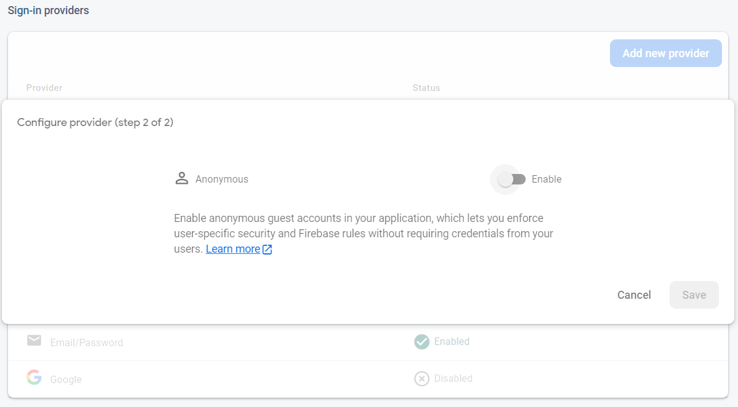Click the Disabled status text
The image size is (738, 407).
click(453, 378)
